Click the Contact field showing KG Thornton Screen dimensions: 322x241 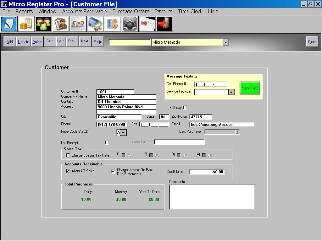(x=126, y=102)
